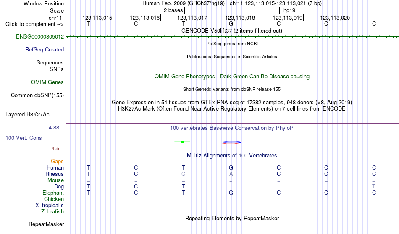Click the Window Position label
The height and width of the screenshot is (234, 399).
click(x=44, y=3)
